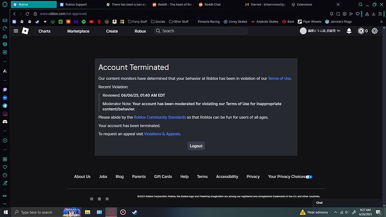
Task: Switch to 'There has been a ban' tab
Action: tap(126, 4)
